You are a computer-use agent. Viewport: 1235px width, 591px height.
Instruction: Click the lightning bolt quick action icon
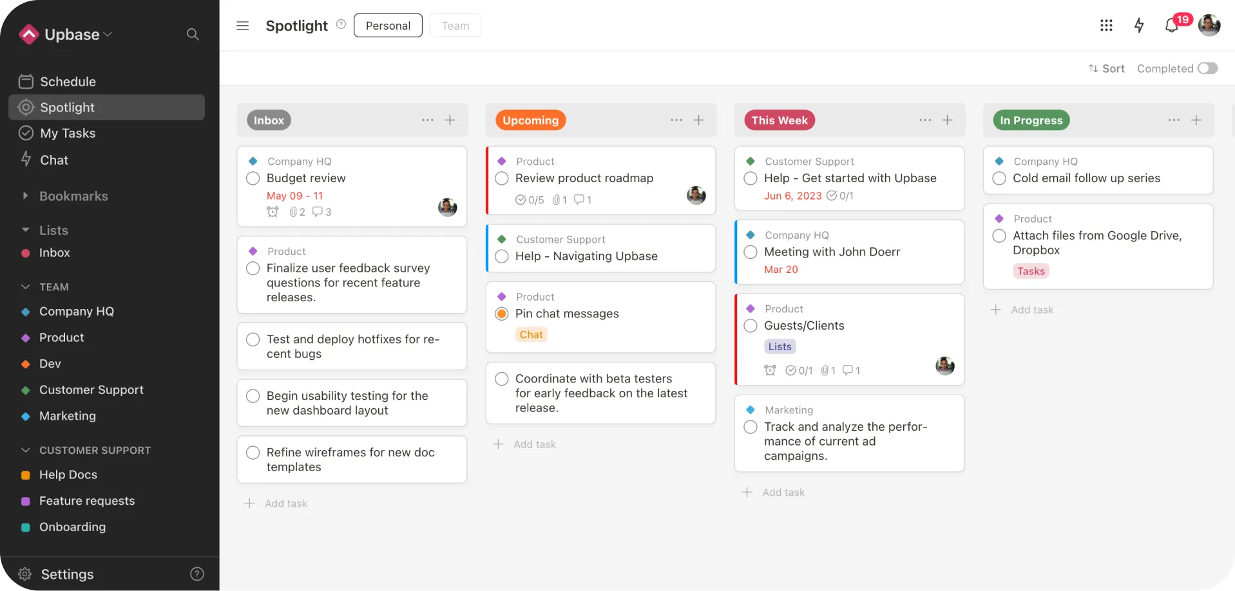coord(1138,26)
